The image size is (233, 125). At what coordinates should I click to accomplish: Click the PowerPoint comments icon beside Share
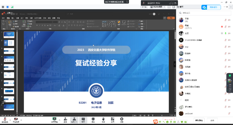click(165, 18)
